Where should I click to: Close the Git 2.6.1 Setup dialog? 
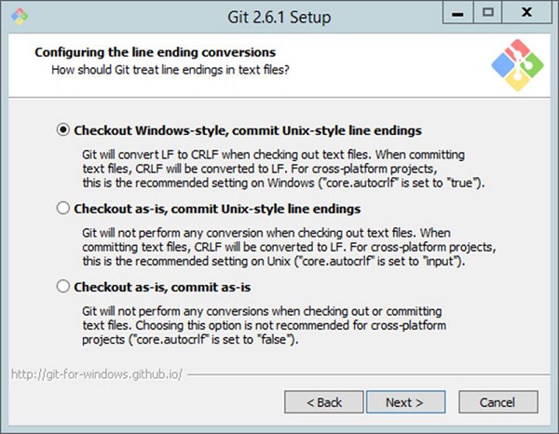526,13
